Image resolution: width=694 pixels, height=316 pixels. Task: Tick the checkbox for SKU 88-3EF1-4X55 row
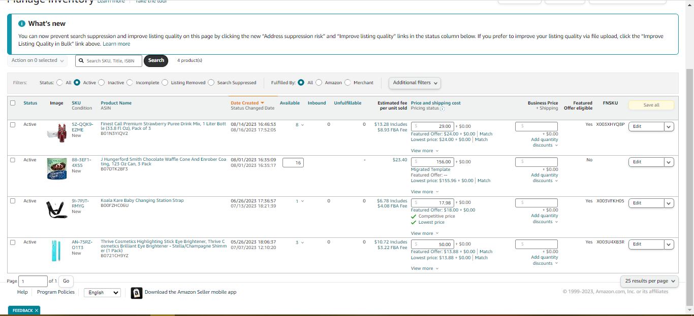13,160
